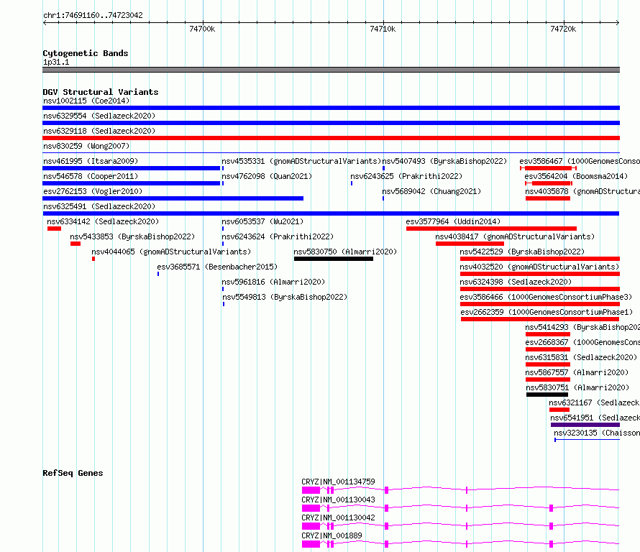Open nsv5867557 (Almarri2020) variant
The width and height of the screenshot is (640, 552).
point(577,372)
